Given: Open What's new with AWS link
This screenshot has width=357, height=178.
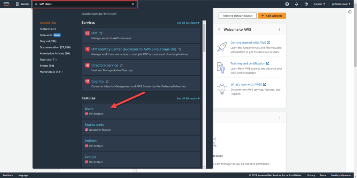Looking at the screenshot, I should point(248,84).
